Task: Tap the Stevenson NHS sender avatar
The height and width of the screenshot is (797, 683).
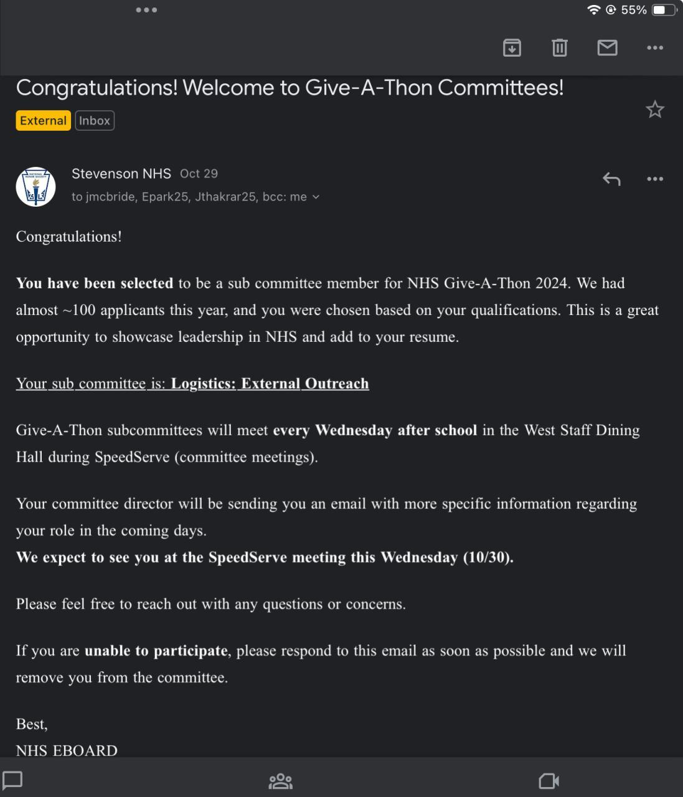Action: coord(35,187)
